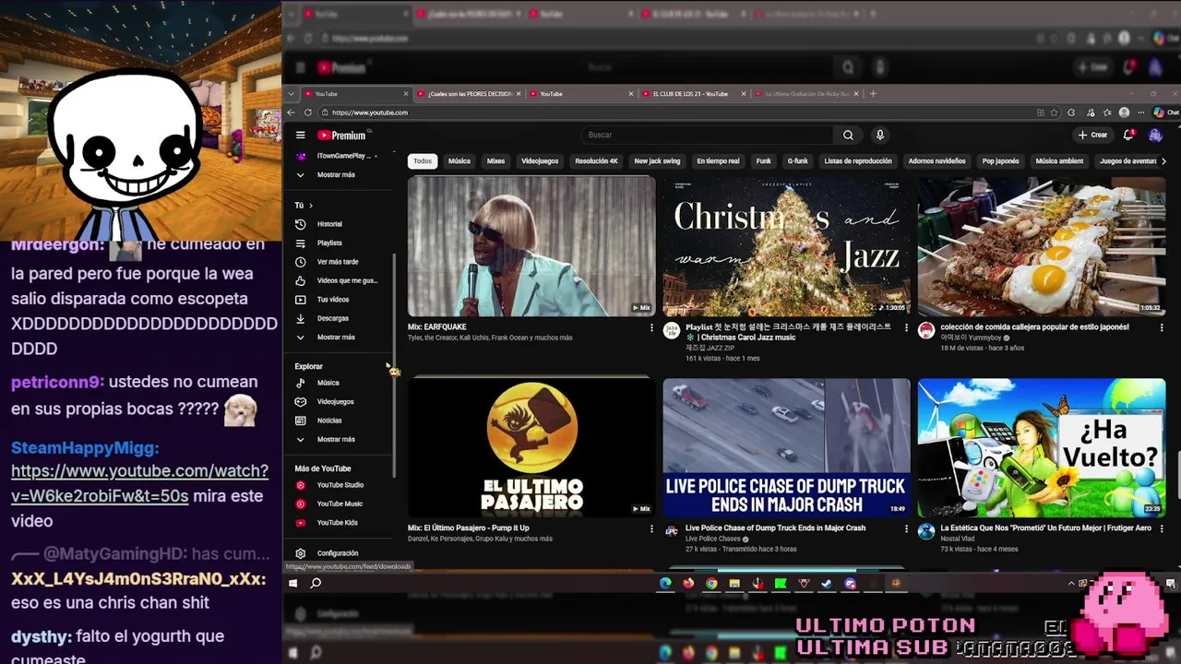
Task: Select the Música filter chip
Action: 459,161
